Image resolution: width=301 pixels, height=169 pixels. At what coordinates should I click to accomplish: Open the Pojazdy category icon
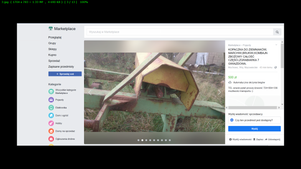click(x=51, y=100)
